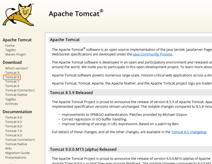The image size is (212, 164).
Task: Open Tomcat 8.0 documentation
Action: 13,126
